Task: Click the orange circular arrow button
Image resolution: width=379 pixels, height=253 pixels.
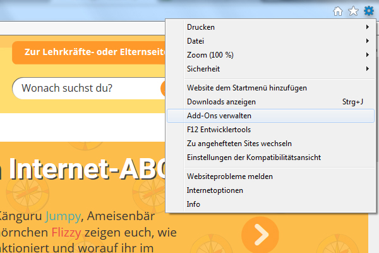Action: pyautogui.click(x=259, y=235)
